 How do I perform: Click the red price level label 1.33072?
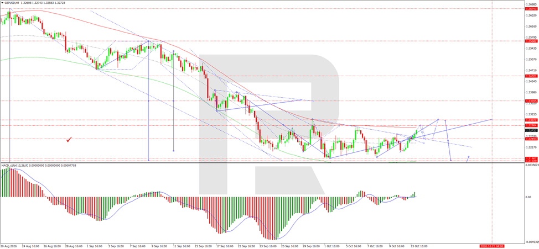coord(531,120)
